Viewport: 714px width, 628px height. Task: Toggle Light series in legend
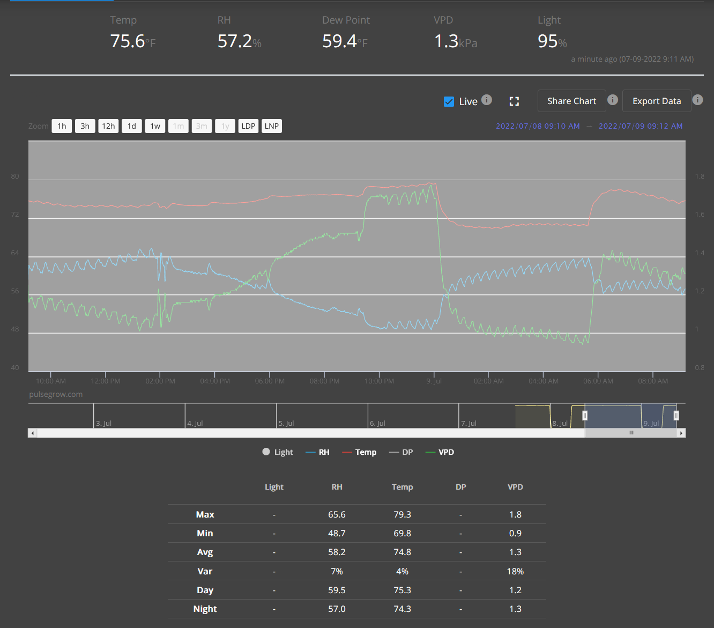278,452
